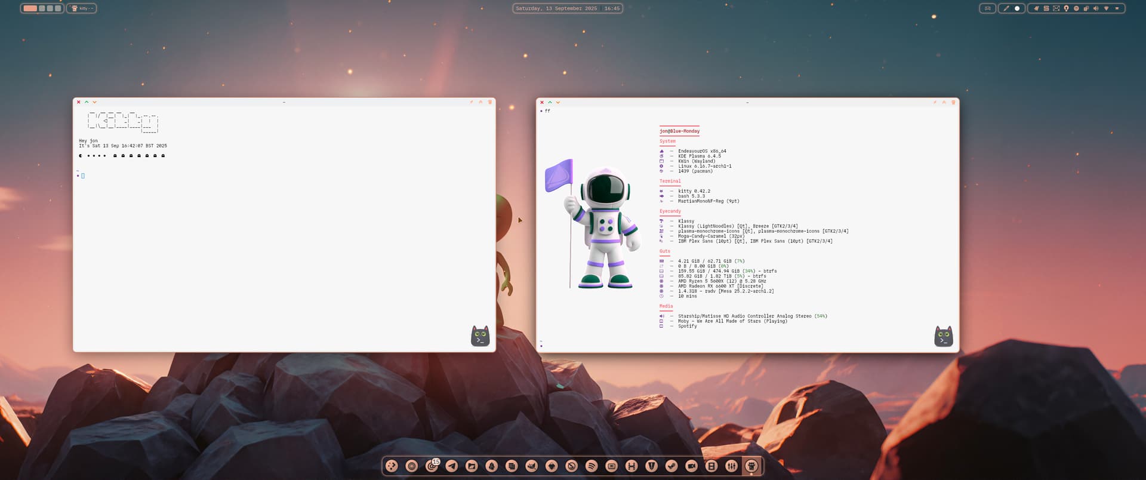Open the audio mixer sliders icon in dock
Screen dimensions: 1146x480
(x=731, y=466)
